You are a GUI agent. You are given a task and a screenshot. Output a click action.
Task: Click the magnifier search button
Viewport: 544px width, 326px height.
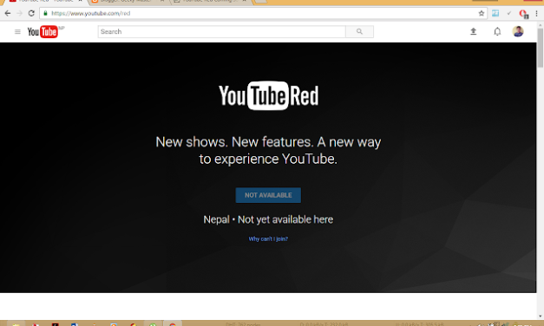pyautogui.click(x=359, y=31)
